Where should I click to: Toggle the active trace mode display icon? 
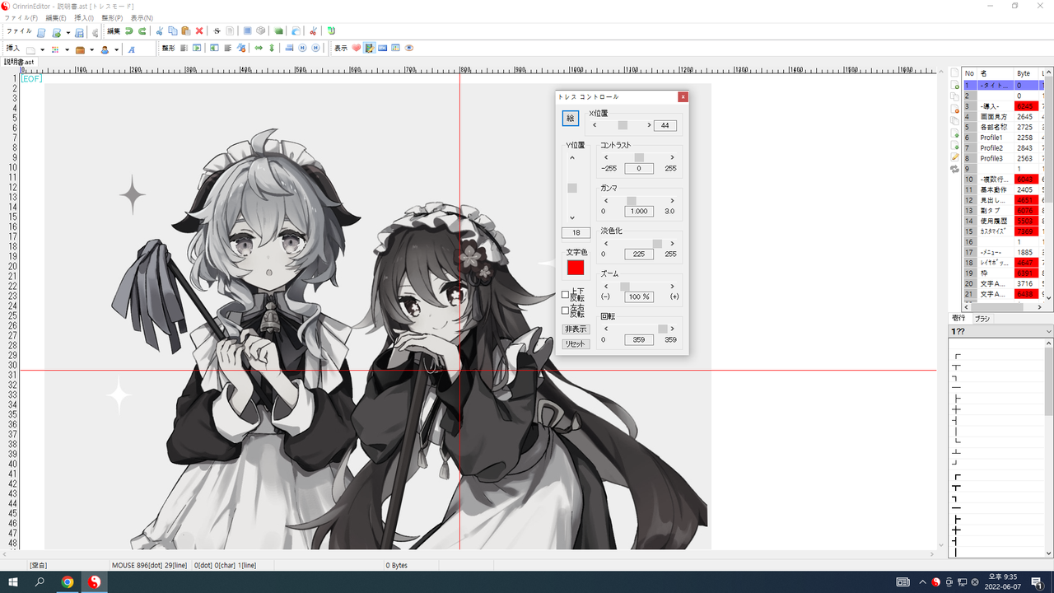[x=370, y=48]
